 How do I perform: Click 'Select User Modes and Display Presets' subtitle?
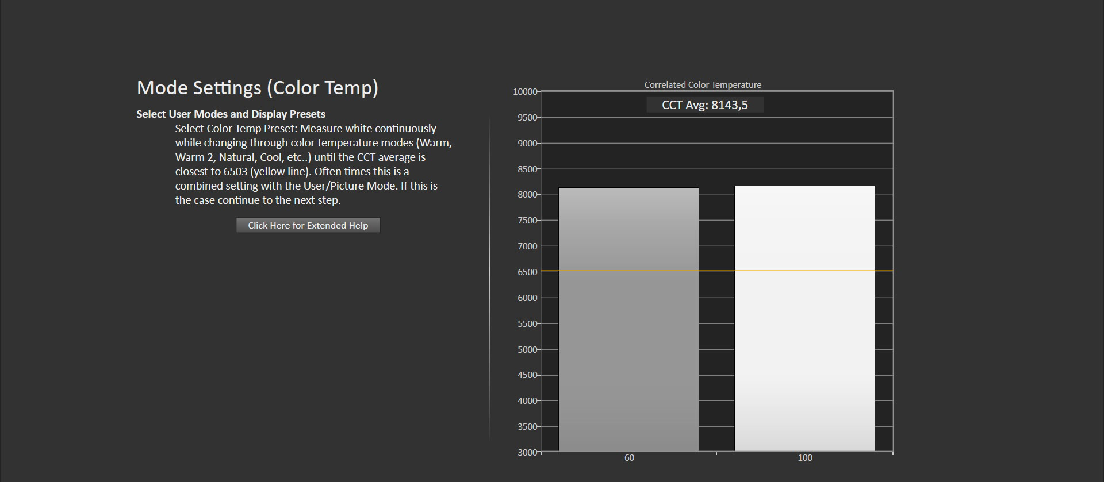pos(231,114)
